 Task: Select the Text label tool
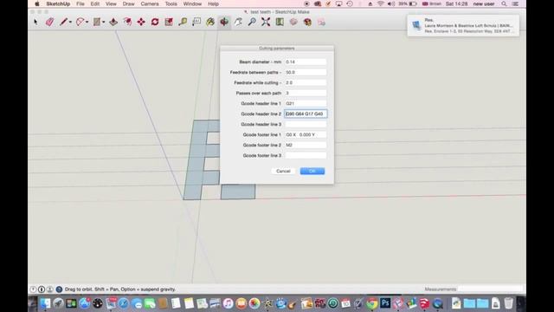(196, 22)
